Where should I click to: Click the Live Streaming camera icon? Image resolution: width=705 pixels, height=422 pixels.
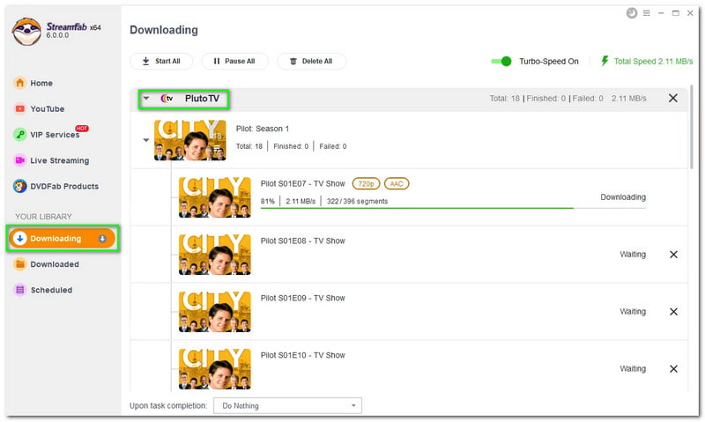(19, 160)
